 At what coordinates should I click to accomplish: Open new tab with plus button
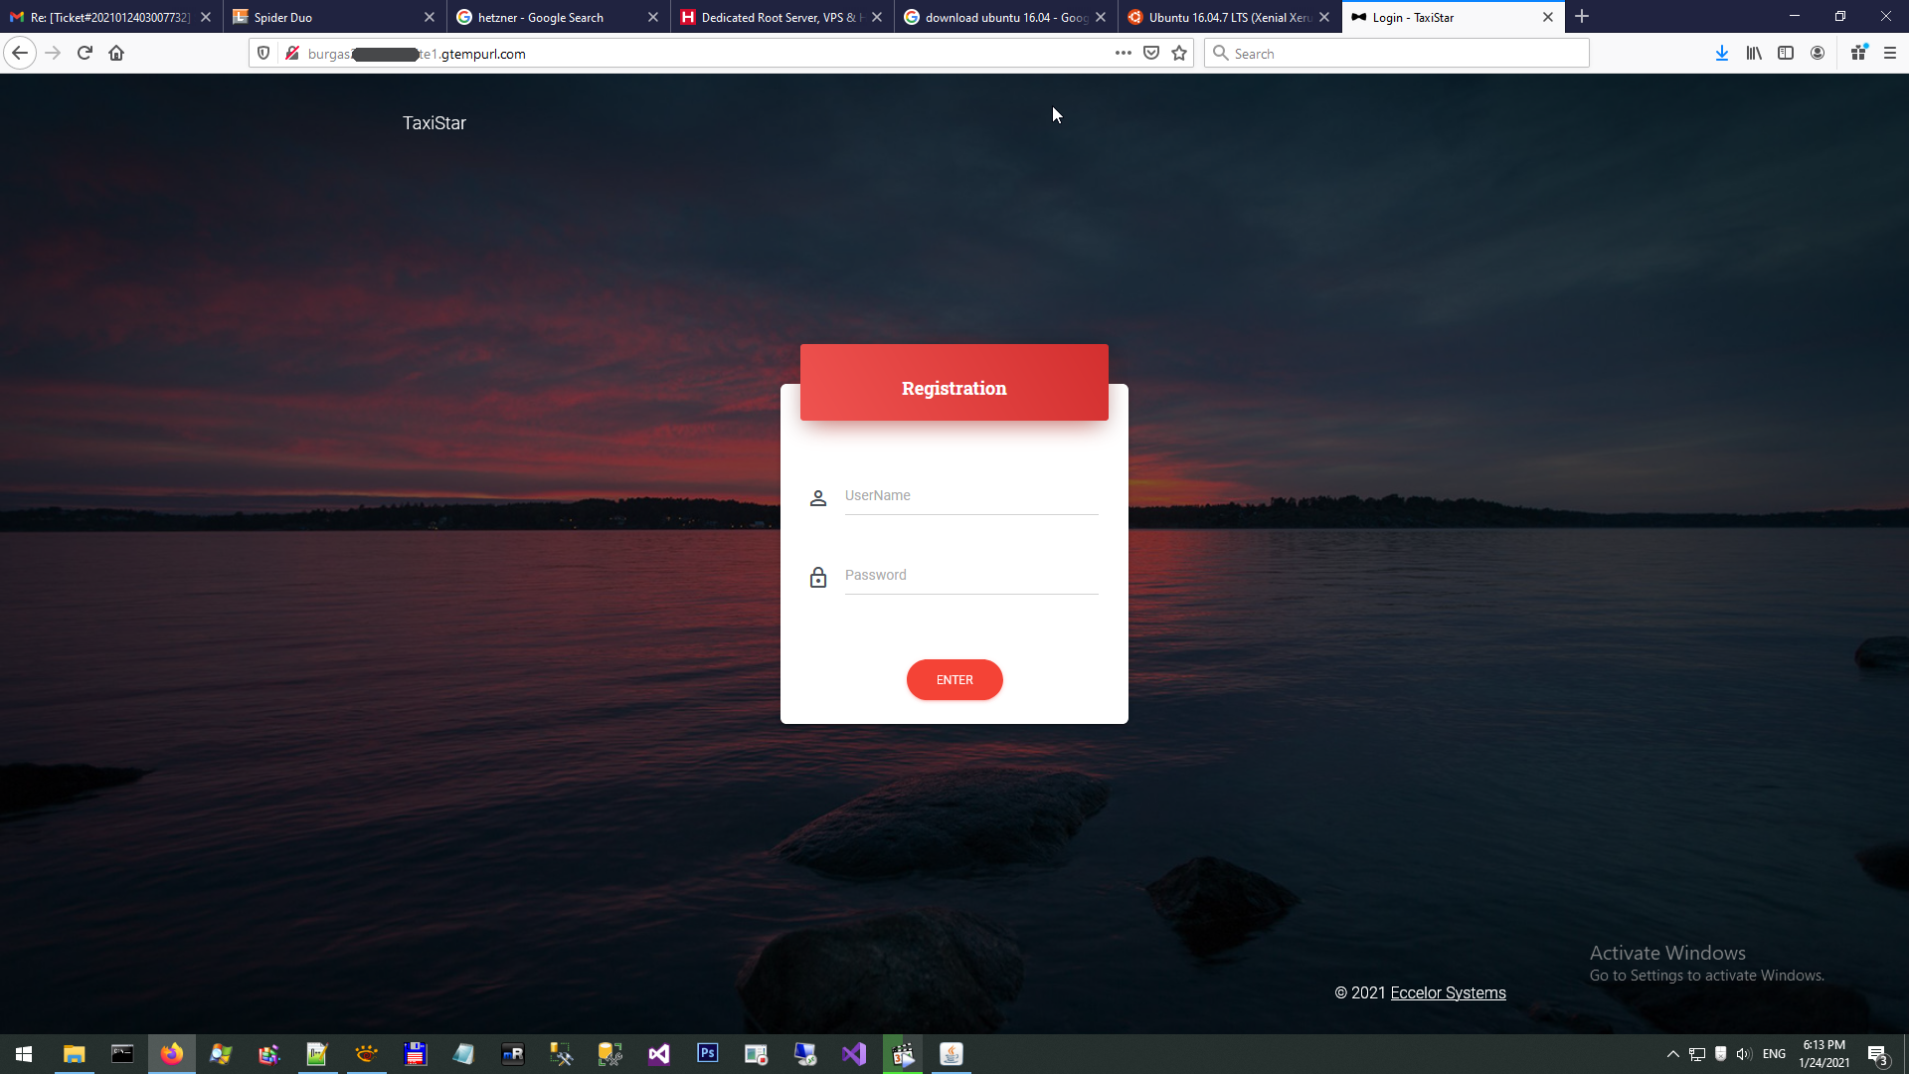1582,17
